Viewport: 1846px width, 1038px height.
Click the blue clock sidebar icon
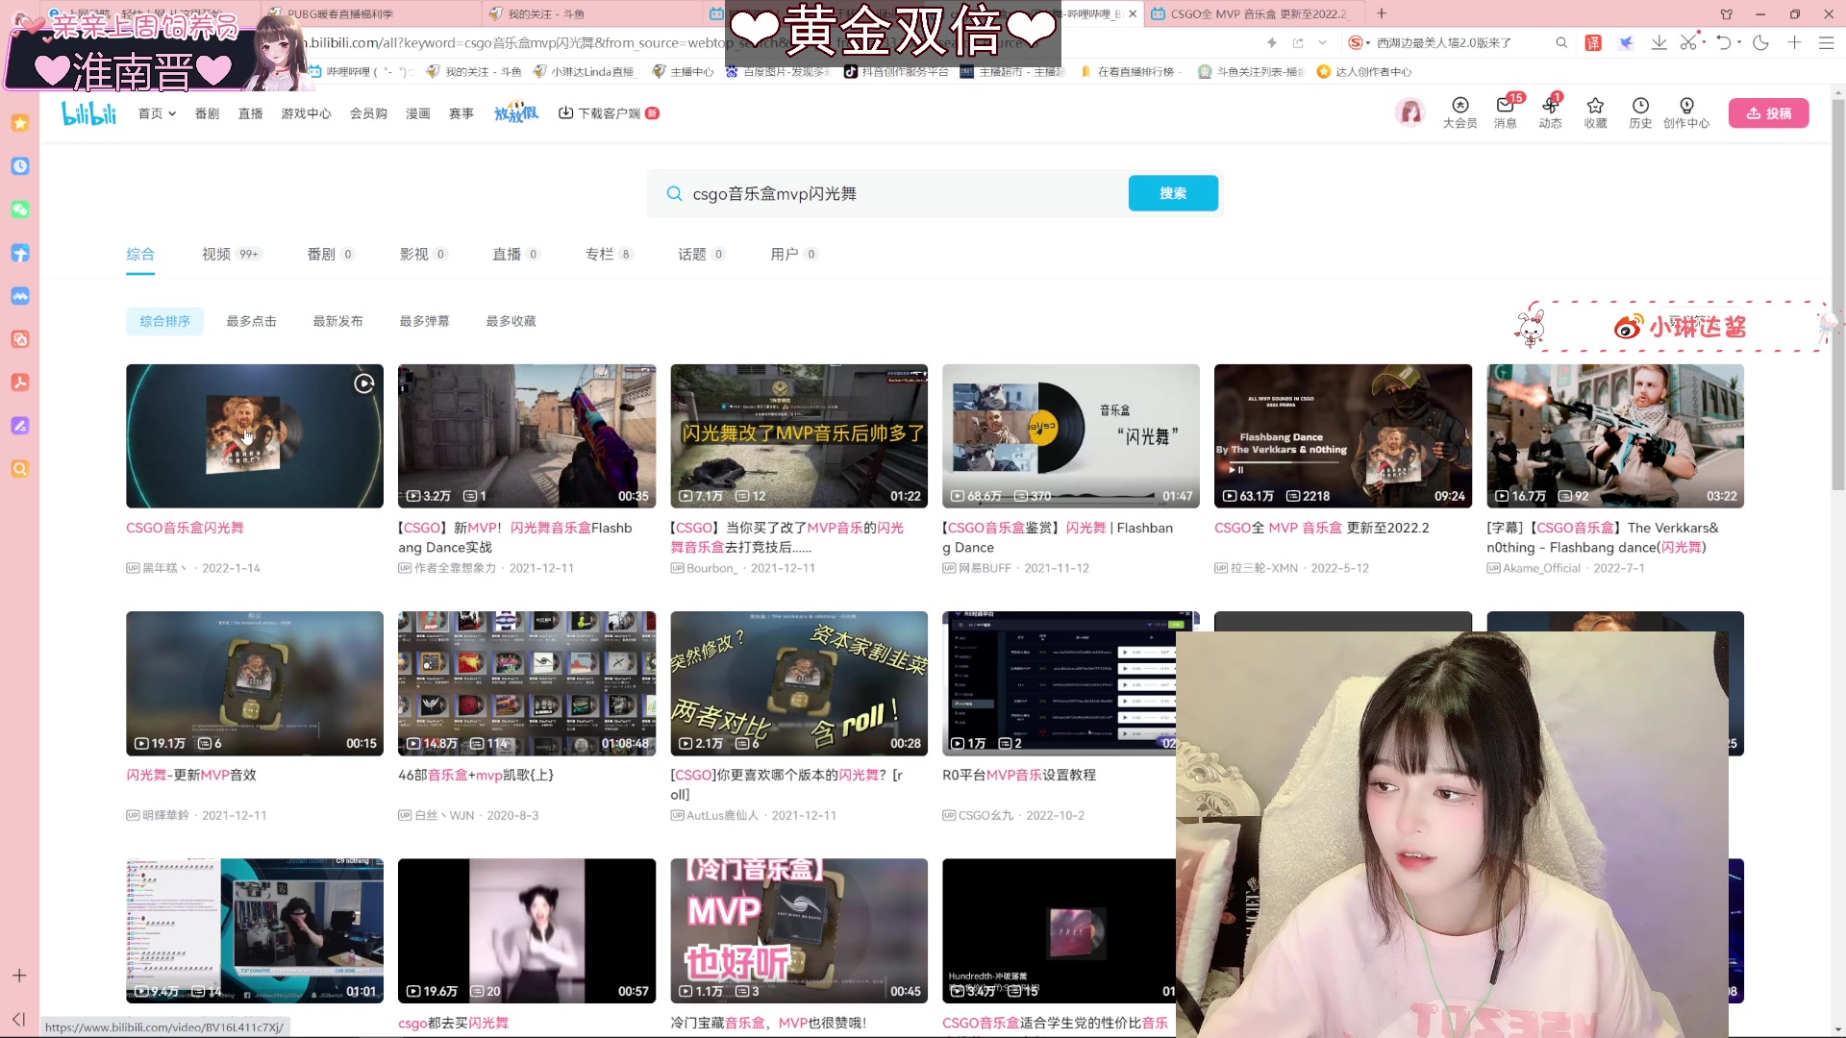click(x=19, y=166)
